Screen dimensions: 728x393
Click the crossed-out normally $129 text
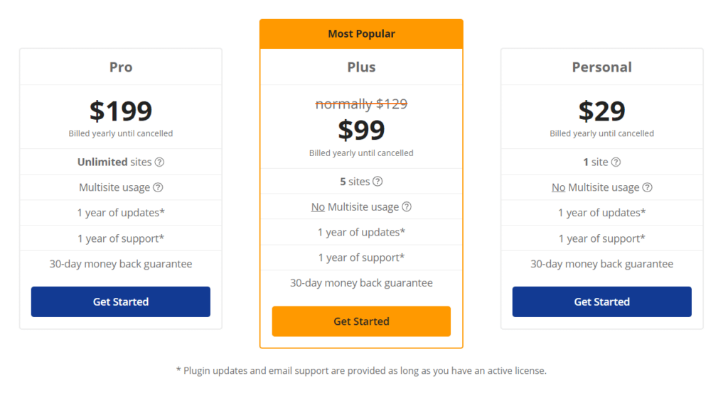click(x=361, y=104)
